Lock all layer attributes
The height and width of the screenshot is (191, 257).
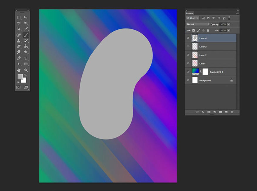208,31
